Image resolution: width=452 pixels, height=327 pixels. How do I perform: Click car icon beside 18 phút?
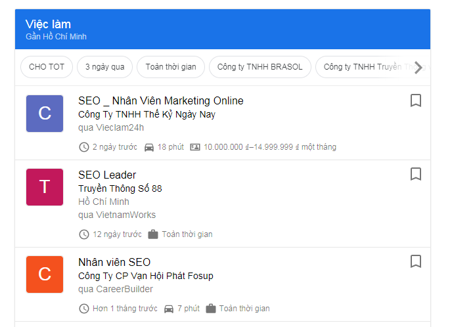149,148
